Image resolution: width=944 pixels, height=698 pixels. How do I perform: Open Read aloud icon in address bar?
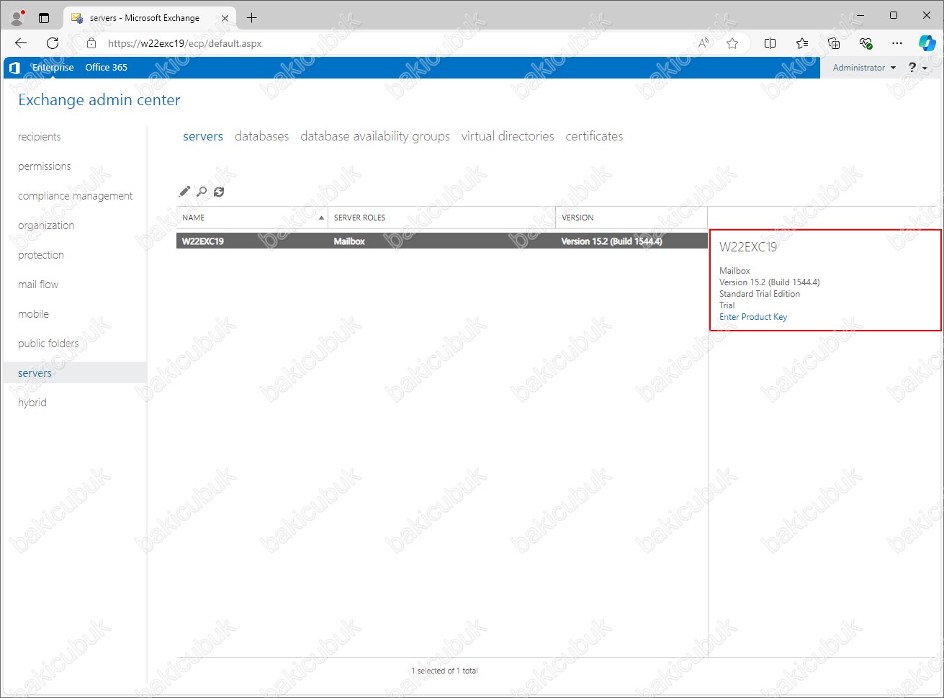(x=703, y=43)
